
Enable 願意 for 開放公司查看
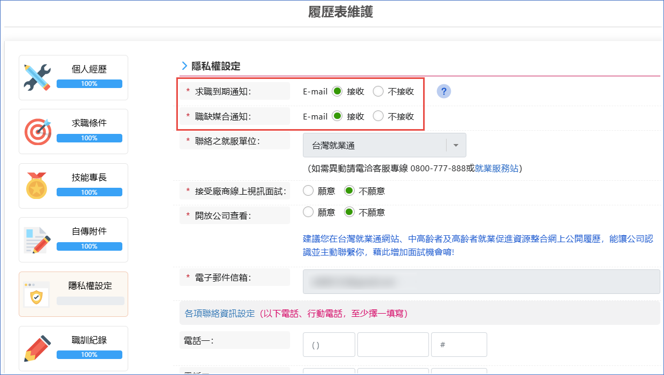tap(308, 212)
